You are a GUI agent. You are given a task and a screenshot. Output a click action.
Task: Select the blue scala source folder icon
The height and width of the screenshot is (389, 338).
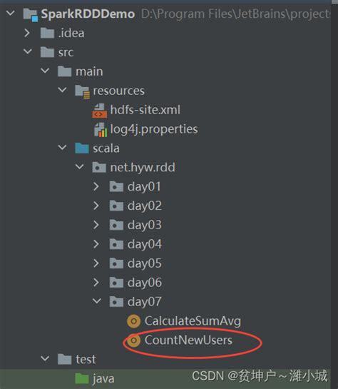[82, 148]
